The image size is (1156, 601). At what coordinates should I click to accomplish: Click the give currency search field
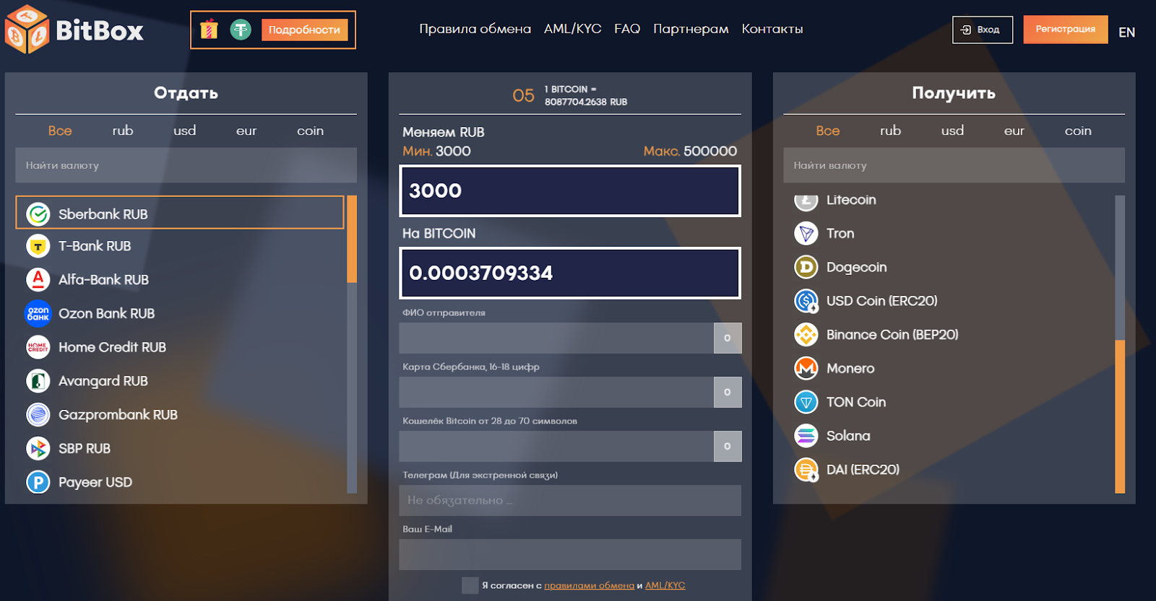click(186, 165)
